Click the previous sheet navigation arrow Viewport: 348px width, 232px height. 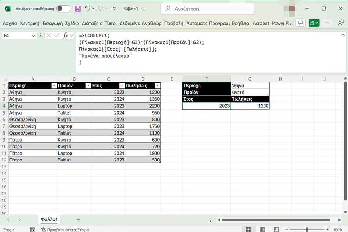point(8,220)
